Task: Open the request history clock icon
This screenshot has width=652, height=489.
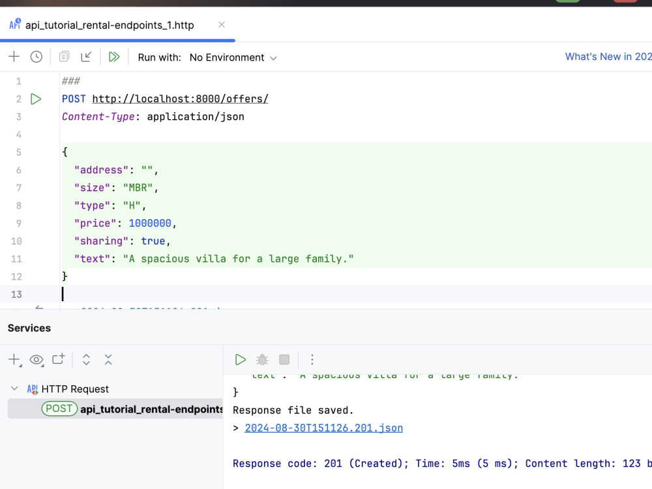Action: tap(37, 57)
